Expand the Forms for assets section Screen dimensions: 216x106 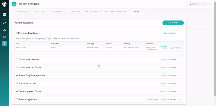[180, 84]
